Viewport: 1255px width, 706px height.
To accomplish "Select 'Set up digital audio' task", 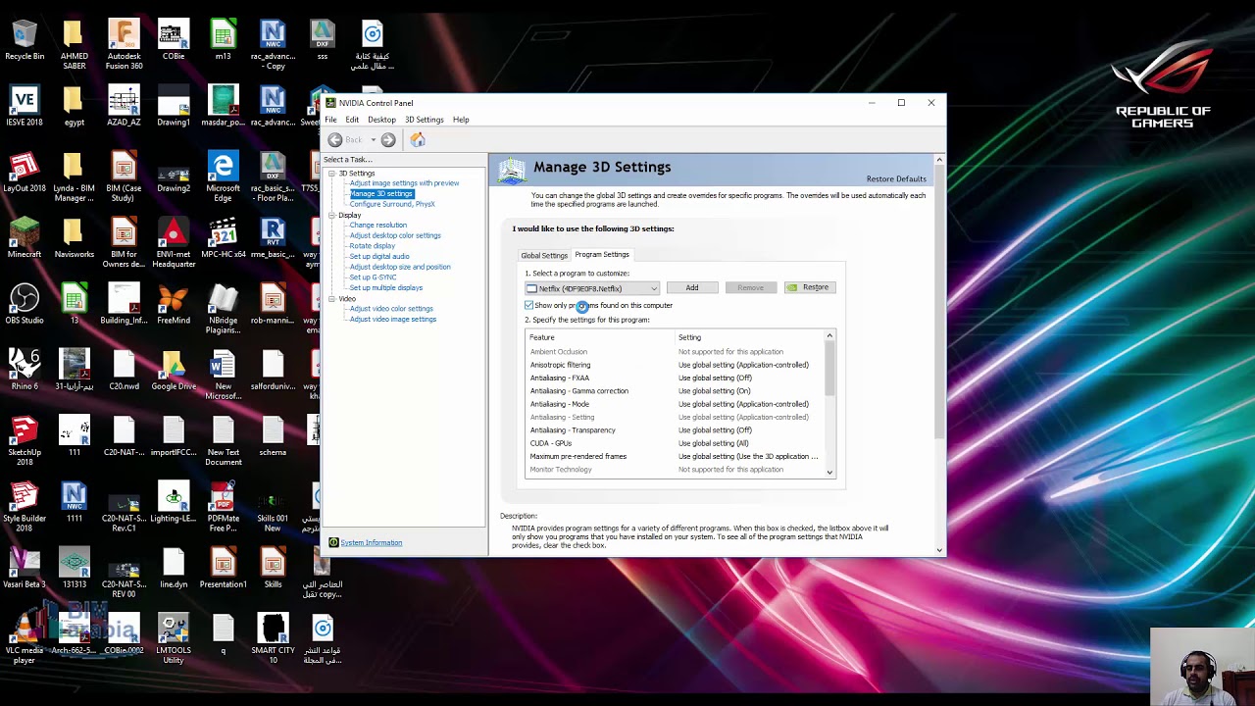I will (379, 257).
